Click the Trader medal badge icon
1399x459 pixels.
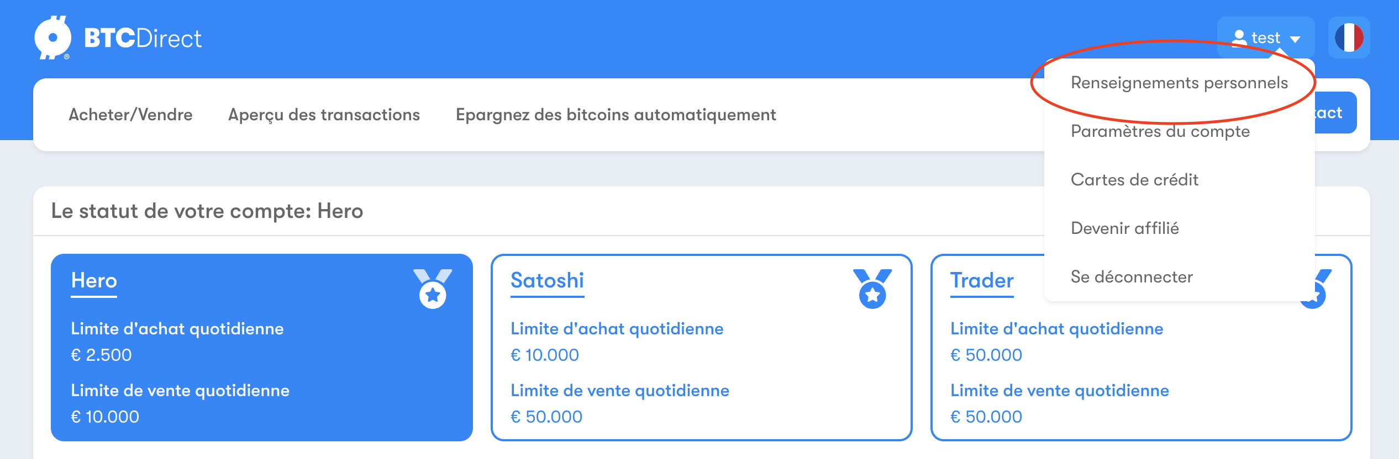[x=1318, y=289]
